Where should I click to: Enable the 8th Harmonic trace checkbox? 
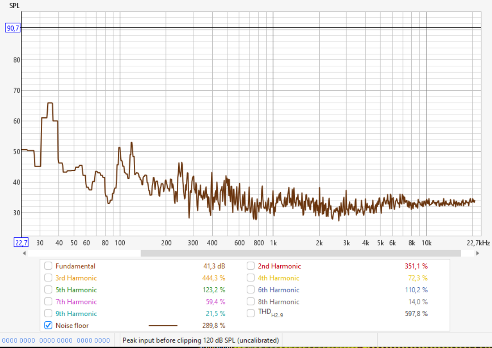(x=250, y=302)
